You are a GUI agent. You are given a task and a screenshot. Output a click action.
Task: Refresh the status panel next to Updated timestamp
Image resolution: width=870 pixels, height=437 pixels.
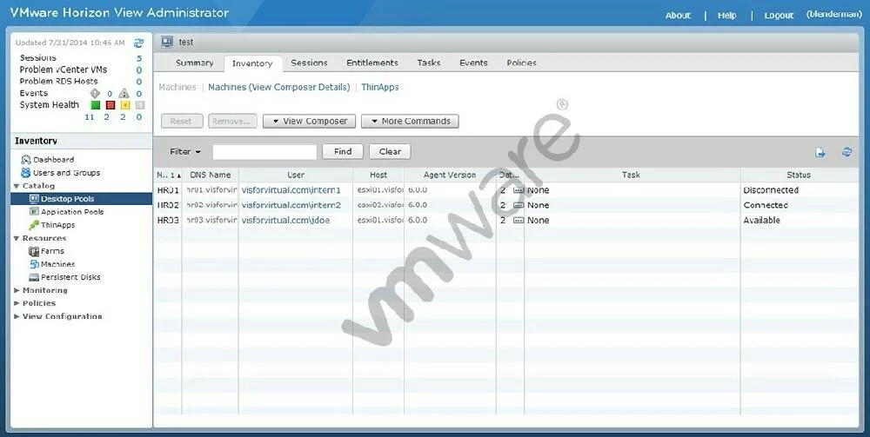(138, 43)
